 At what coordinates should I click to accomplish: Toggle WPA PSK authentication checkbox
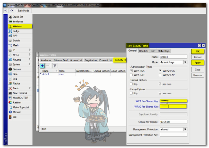[x=131, y=71]
